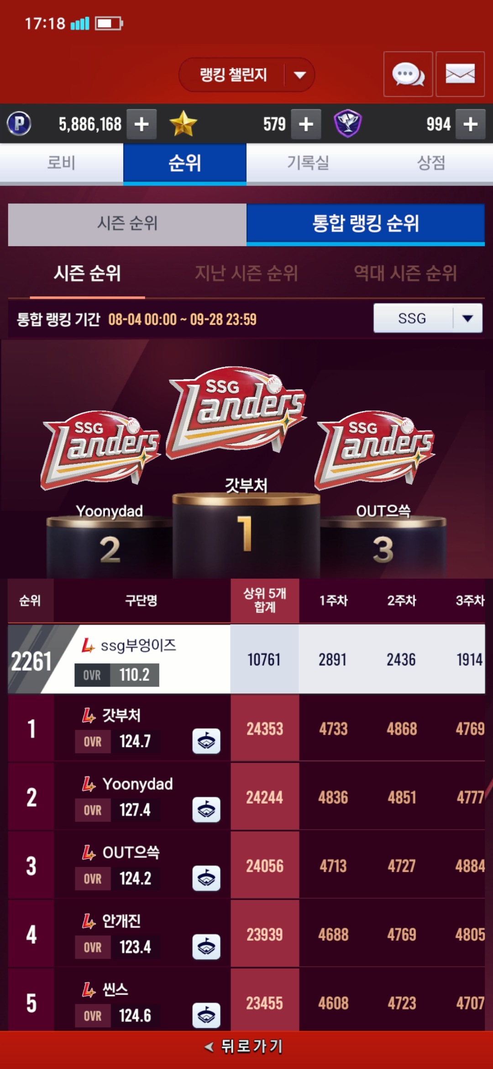Expand the SSG team filter dropdown
Viewport: 493px width, 1069px height.
click(x=428, y=318)
